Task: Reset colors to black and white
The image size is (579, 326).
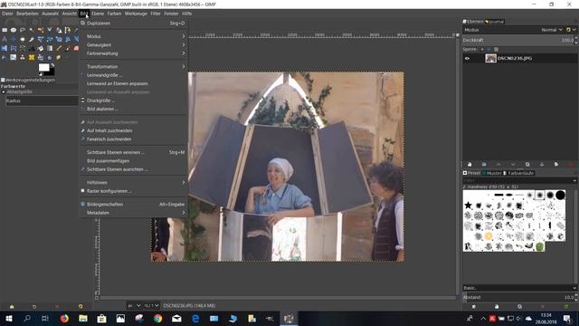Action: click(41, 74)
